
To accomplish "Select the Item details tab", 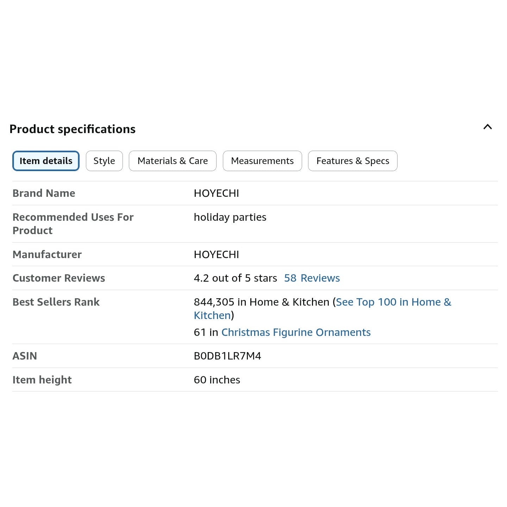I will click(x=46, y=161).
